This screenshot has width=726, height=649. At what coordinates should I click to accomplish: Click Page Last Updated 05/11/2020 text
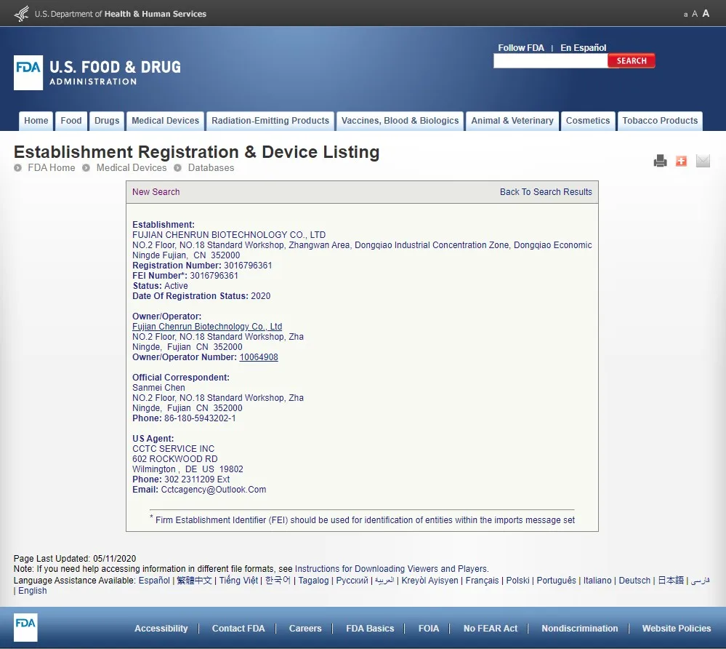click(75, 559)
